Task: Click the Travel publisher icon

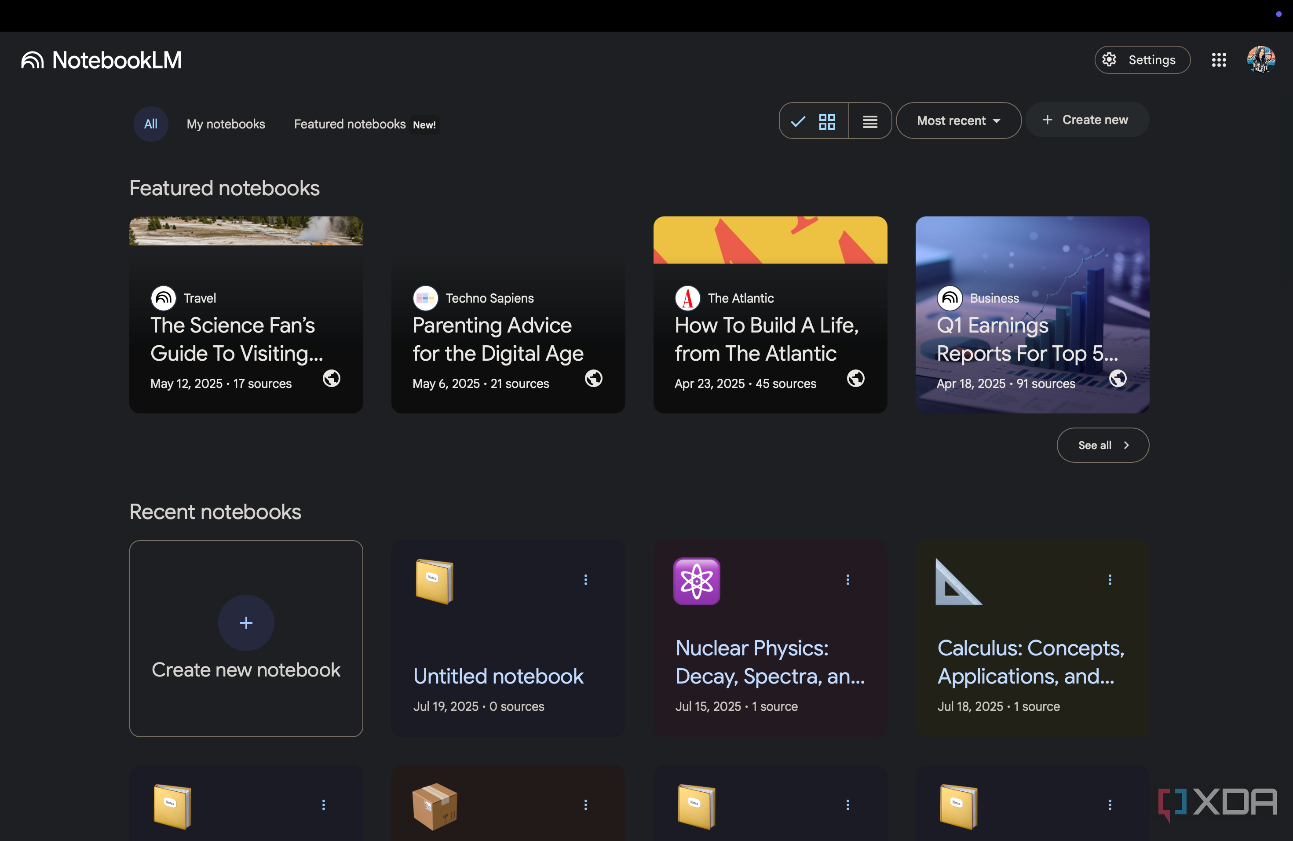Action: pos(164,298)
